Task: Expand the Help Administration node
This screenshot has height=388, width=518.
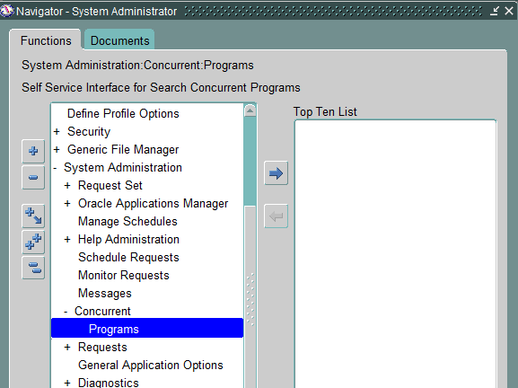Action: tap(67, 239)
